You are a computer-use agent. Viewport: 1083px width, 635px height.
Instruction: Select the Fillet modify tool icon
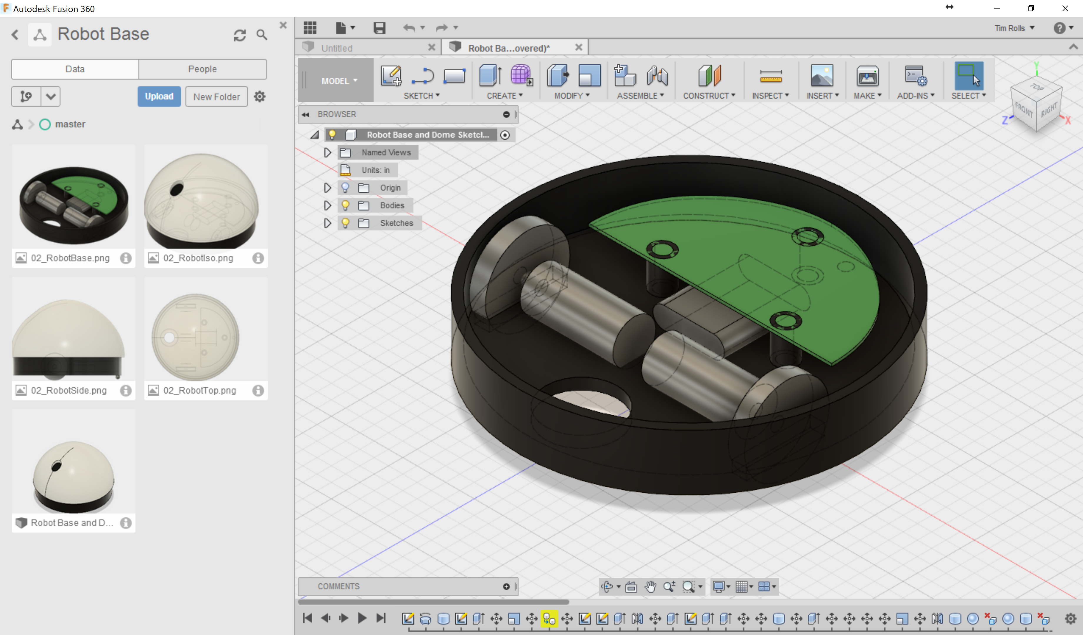click(589, 76)
